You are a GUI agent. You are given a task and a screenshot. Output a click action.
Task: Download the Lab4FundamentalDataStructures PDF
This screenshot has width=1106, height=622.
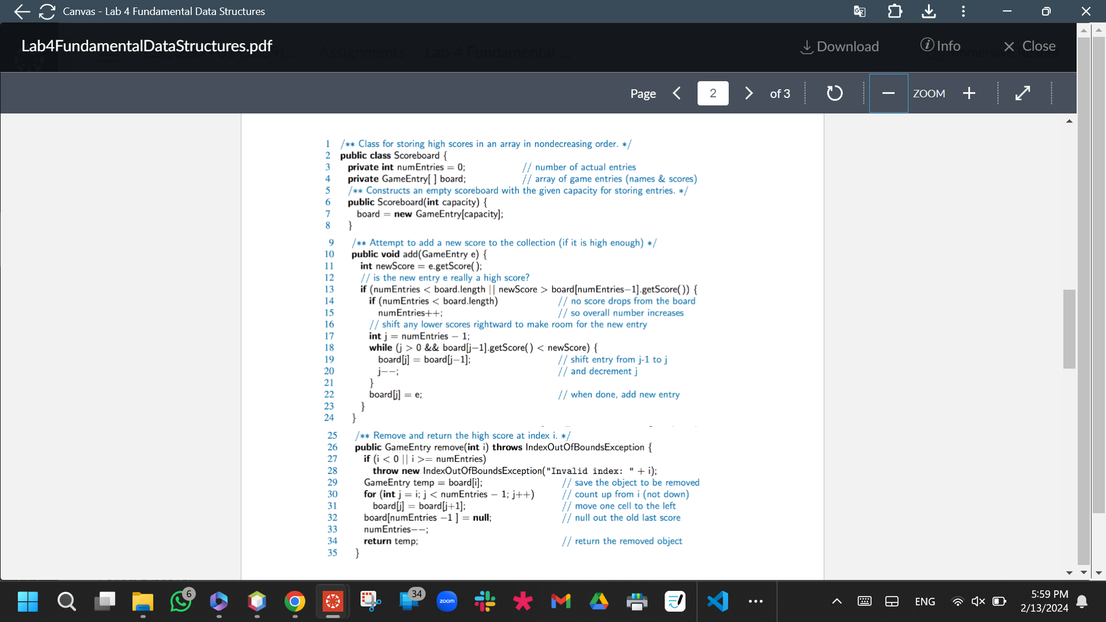839,46
